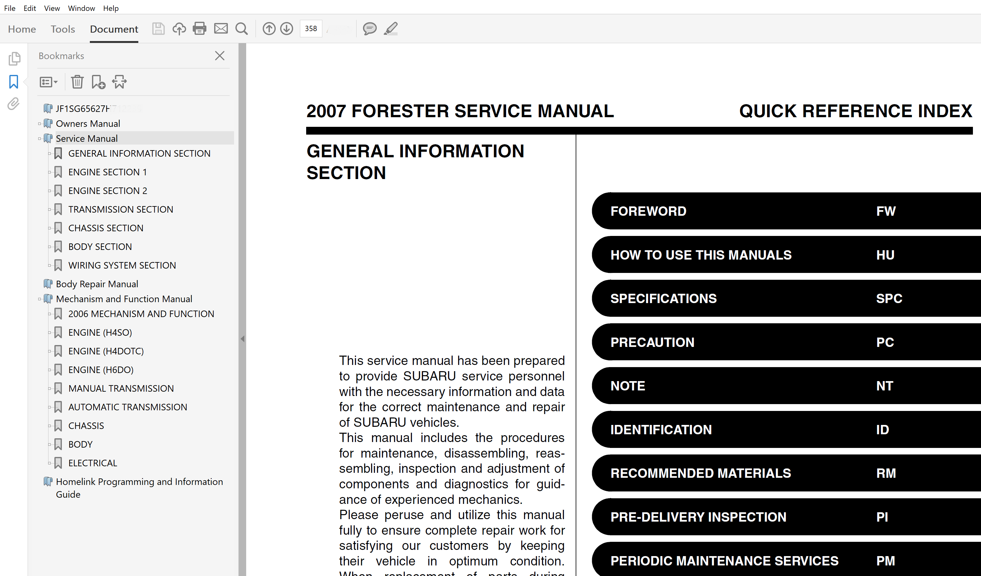Email the document as attachment

point(221,28)
